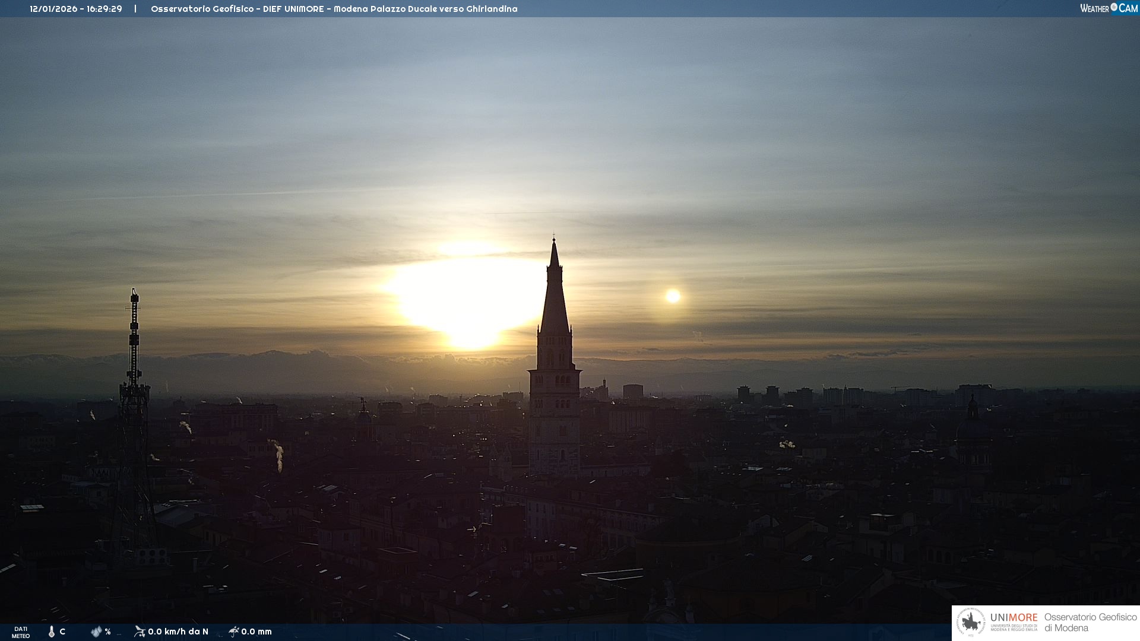Click the WeatherCAM logo
This screenshot has width=1140, height=641.
pyautogui.click(x=1109, y=8)
